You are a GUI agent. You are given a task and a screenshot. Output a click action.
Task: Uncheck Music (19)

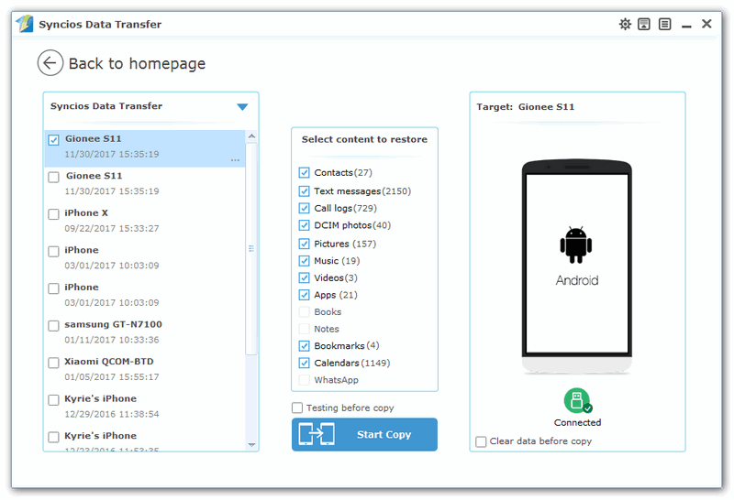click(x=305, y=261)
